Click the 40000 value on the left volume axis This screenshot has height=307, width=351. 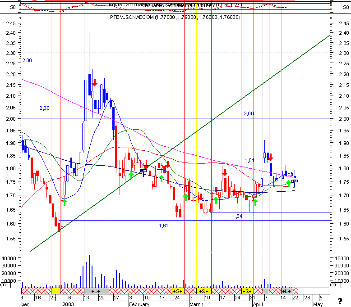(x=9, y=258)
